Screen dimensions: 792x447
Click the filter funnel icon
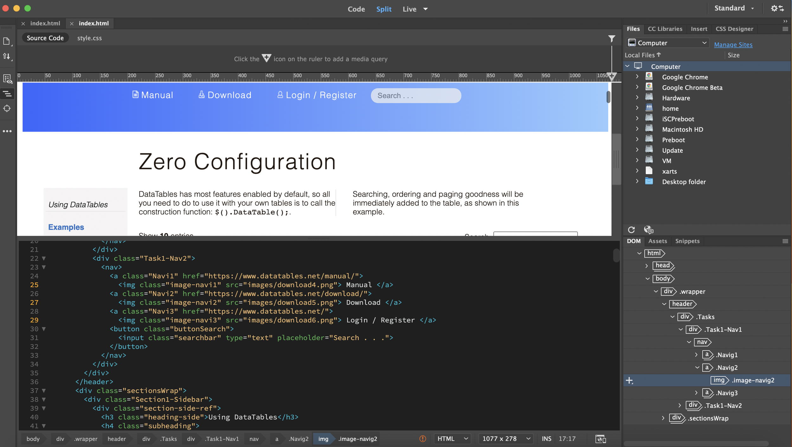point(611,39)
